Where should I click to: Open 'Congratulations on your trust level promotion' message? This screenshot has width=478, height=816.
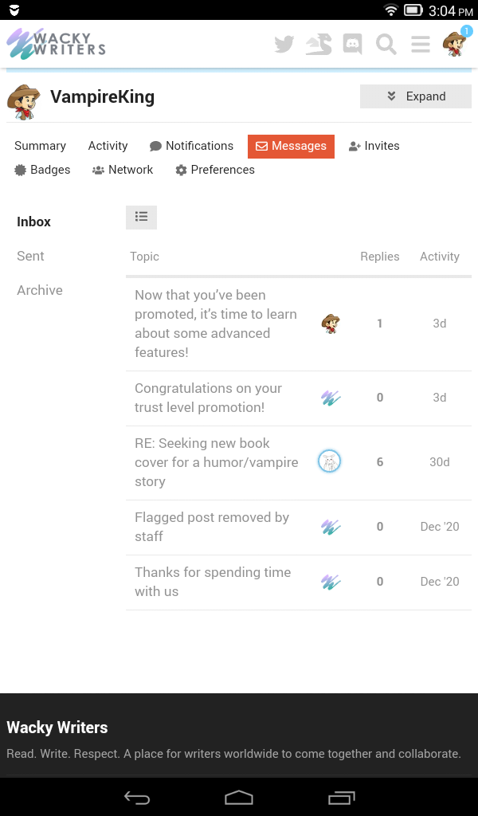click(x=209, y=398)
